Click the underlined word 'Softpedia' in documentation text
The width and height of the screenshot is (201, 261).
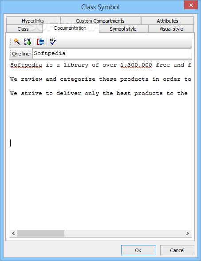coord(26,65)
